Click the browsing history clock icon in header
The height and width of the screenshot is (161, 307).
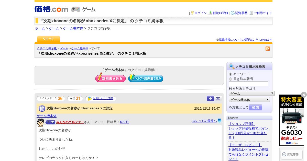click(x=233, y=13)
